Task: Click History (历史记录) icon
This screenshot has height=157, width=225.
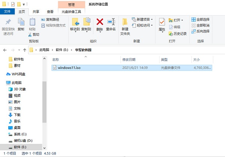Action: click(171, 34)
